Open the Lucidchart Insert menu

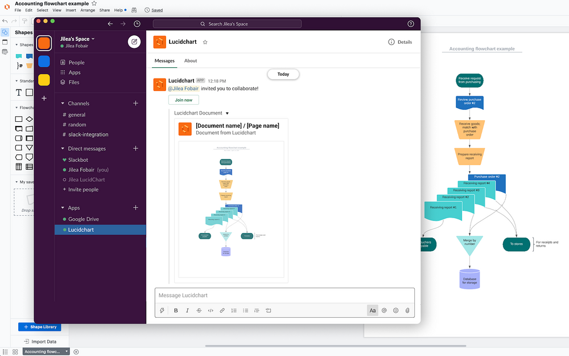coord(71,10)
